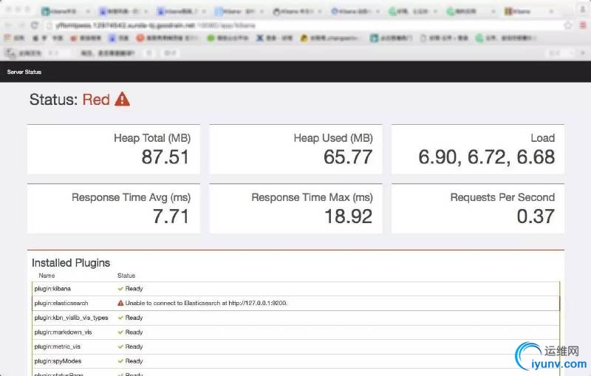Click the Unable to connect to Elasticsearch message

pyautogui.click(x=206, y=303)
